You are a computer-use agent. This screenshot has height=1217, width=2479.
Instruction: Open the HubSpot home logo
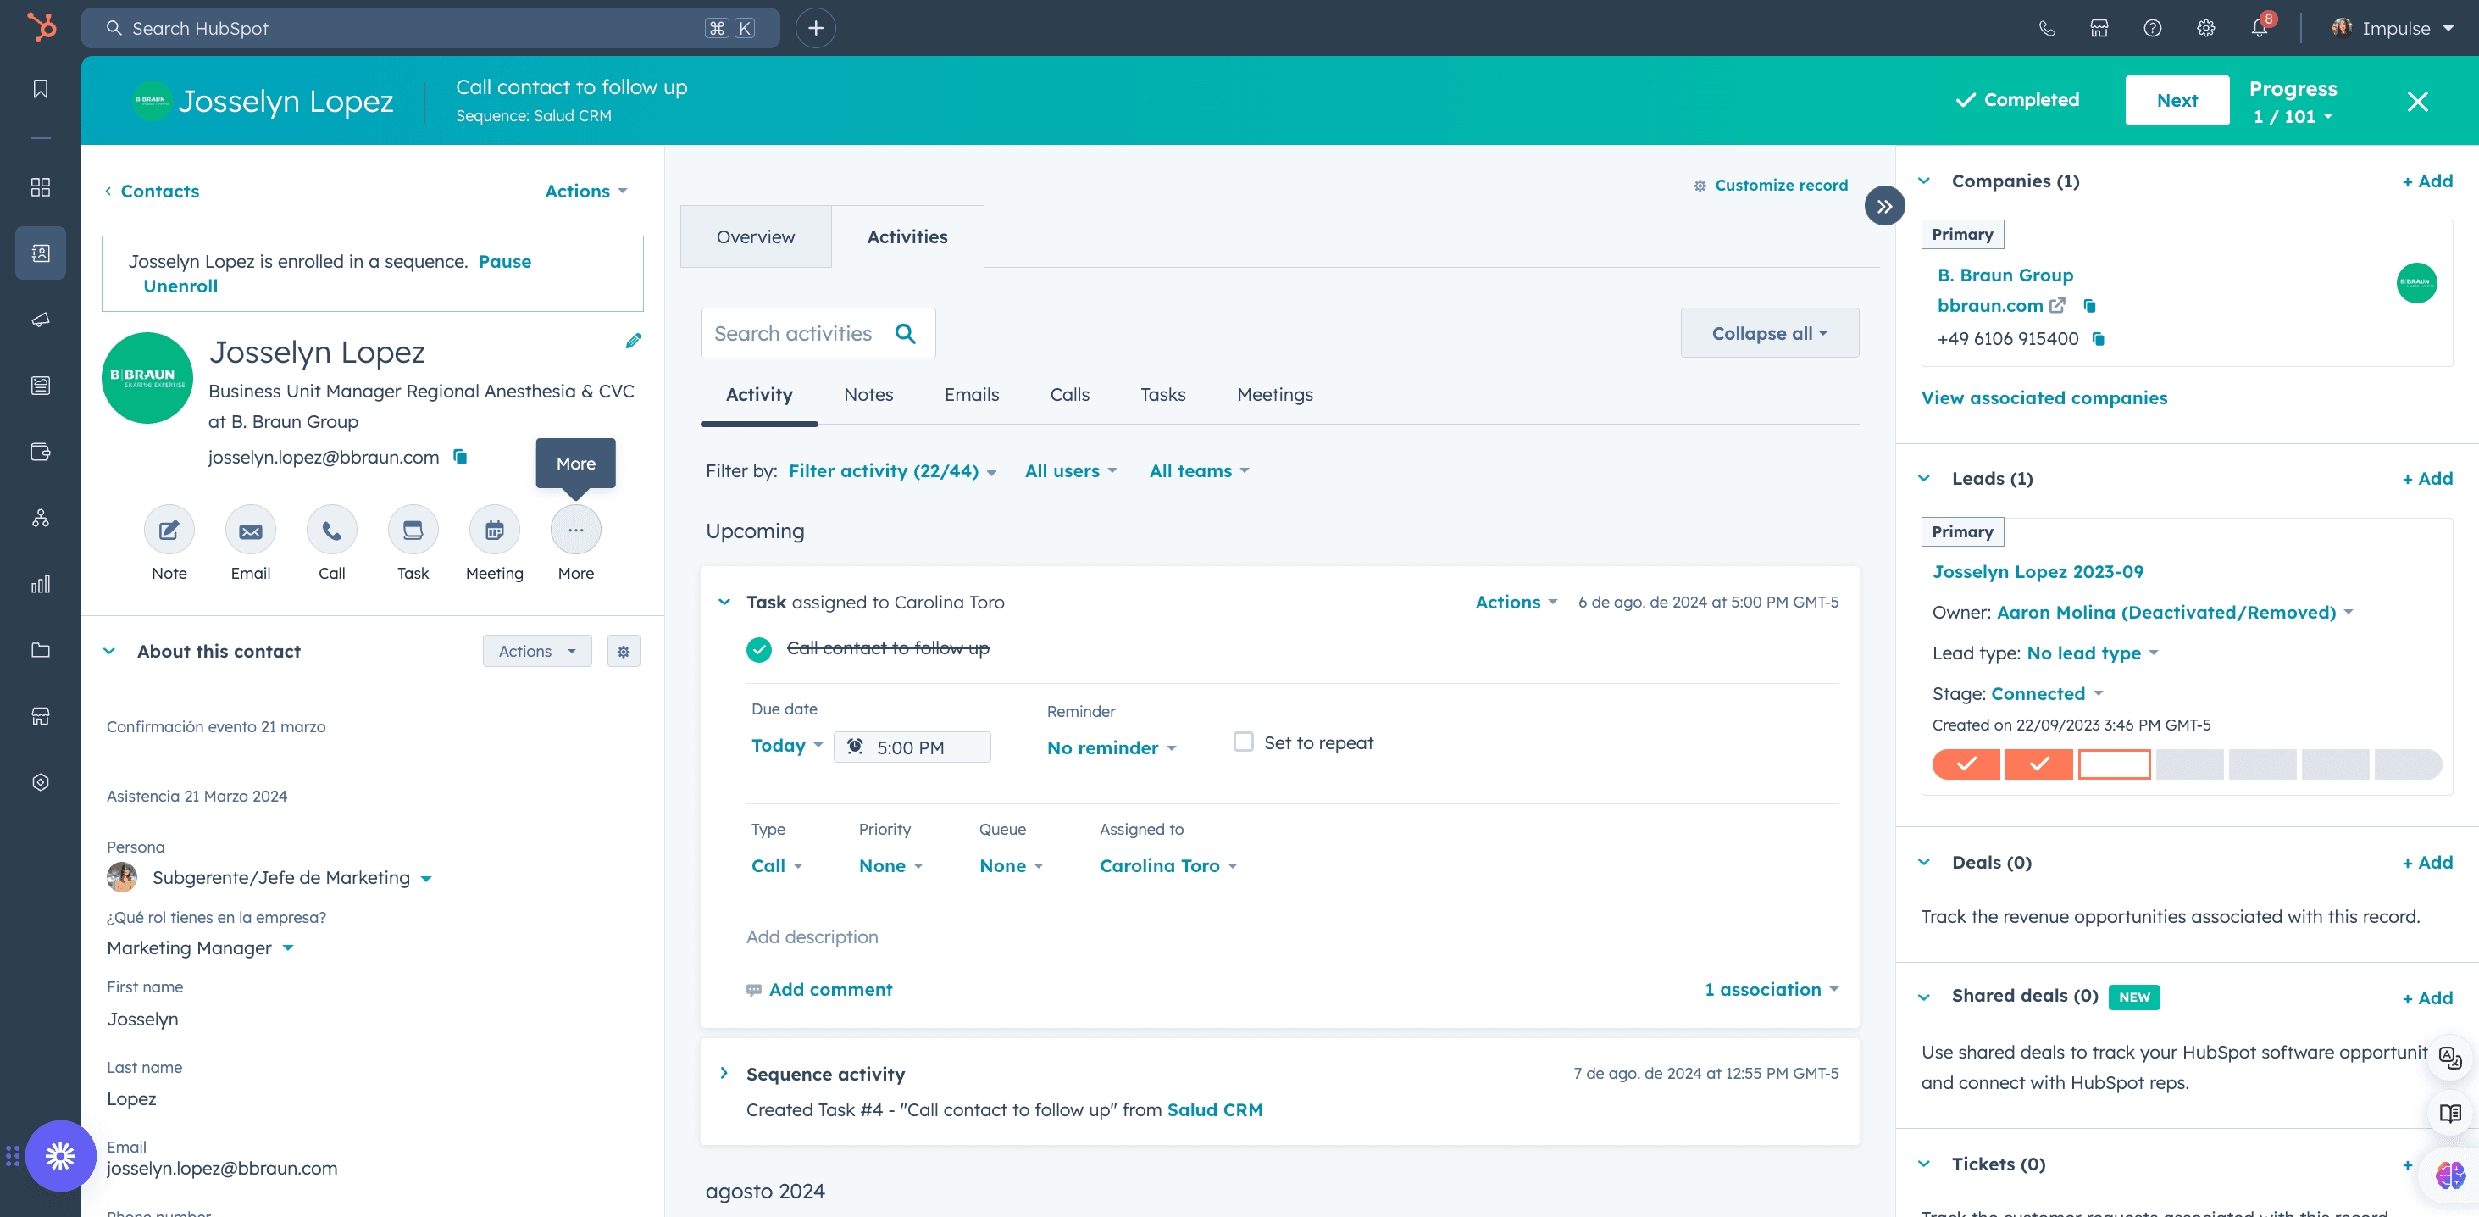(x=41, y=27)
